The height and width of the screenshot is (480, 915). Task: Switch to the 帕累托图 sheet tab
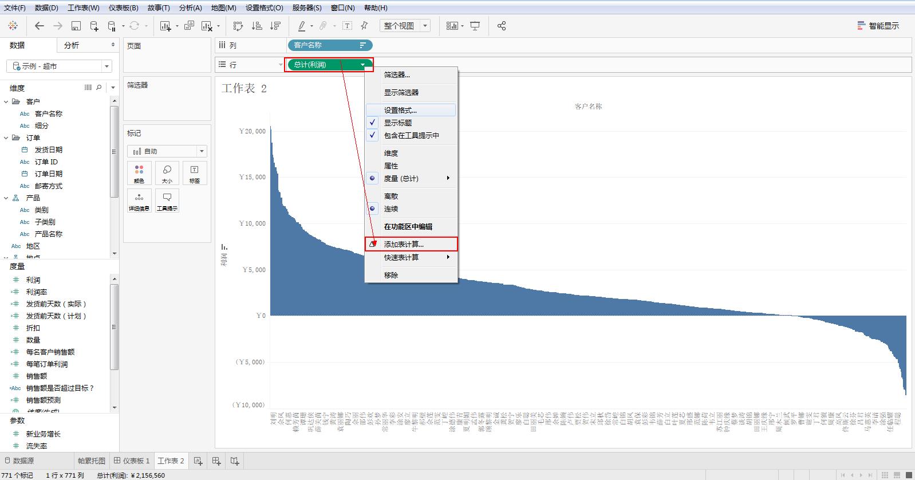pos(91,461)
